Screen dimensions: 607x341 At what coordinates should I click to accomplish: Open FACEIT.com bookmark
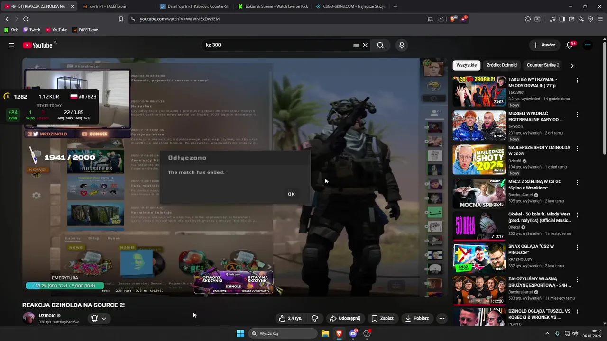click(x=85, y=30)
